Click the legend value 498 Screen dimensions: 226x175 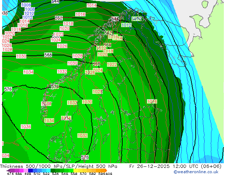click(x=28, y=174)
